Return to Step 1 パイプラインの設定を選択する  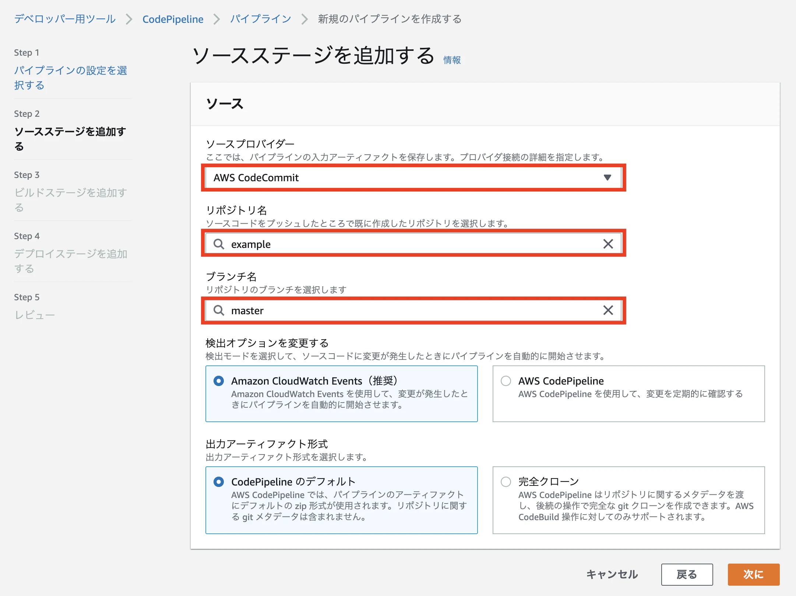pos(71,77)
